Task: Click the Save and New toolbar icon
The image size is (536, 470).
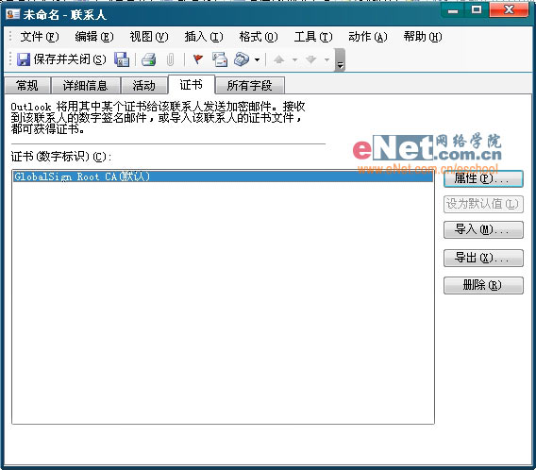Action: [x=122, y=59]
